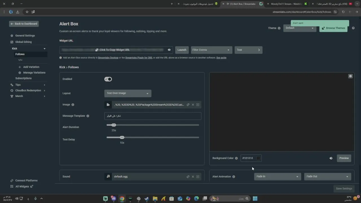Click the Windows Start button
This screenshot has height=203, width=361.
click(255, 198)
